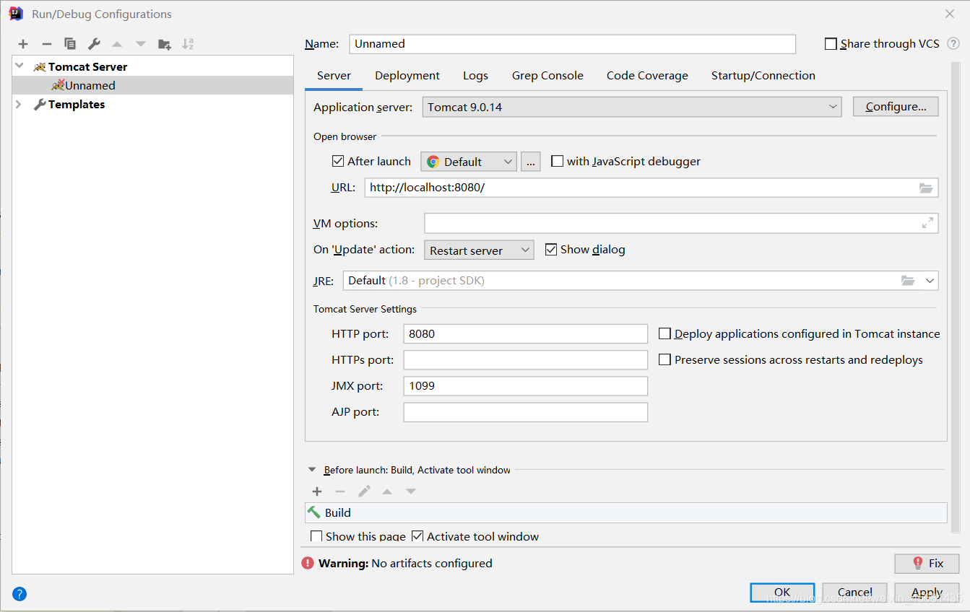Click the Apply button
This screenshot has height=612, width=970.
point(927,593)
